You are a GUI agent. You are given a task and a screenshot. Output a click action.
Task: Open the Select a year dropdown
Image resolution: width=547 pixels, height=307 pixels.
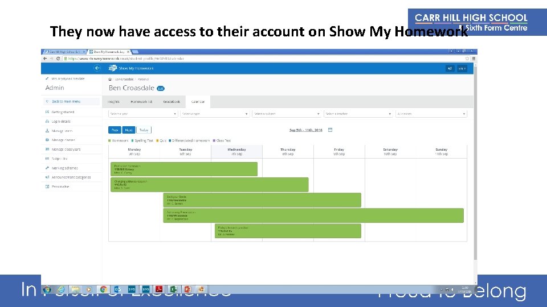[x=143, y=114]
